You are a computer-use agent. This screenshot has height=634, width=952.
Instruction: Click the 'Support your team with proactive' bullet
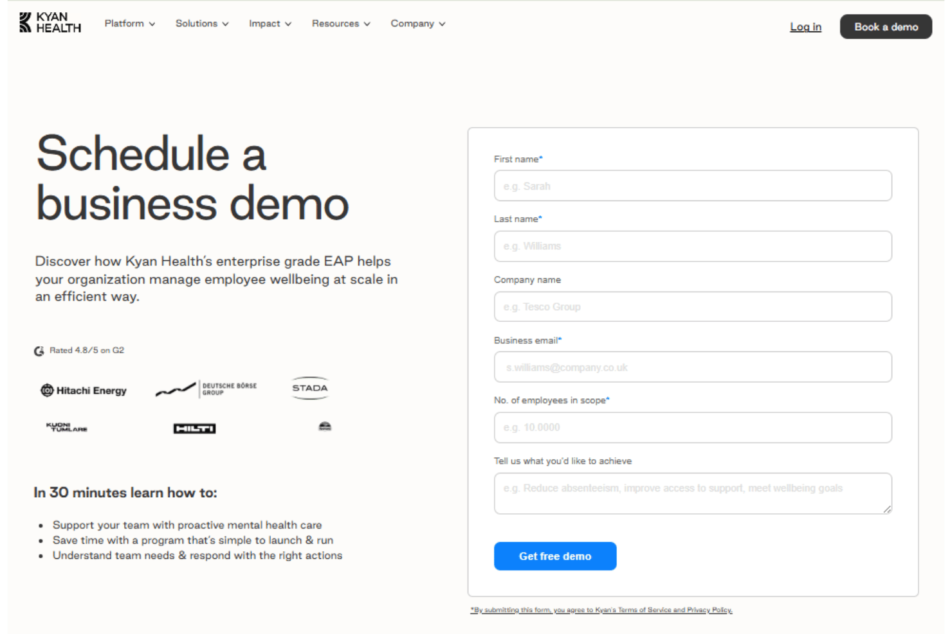[x=187, y=525]
